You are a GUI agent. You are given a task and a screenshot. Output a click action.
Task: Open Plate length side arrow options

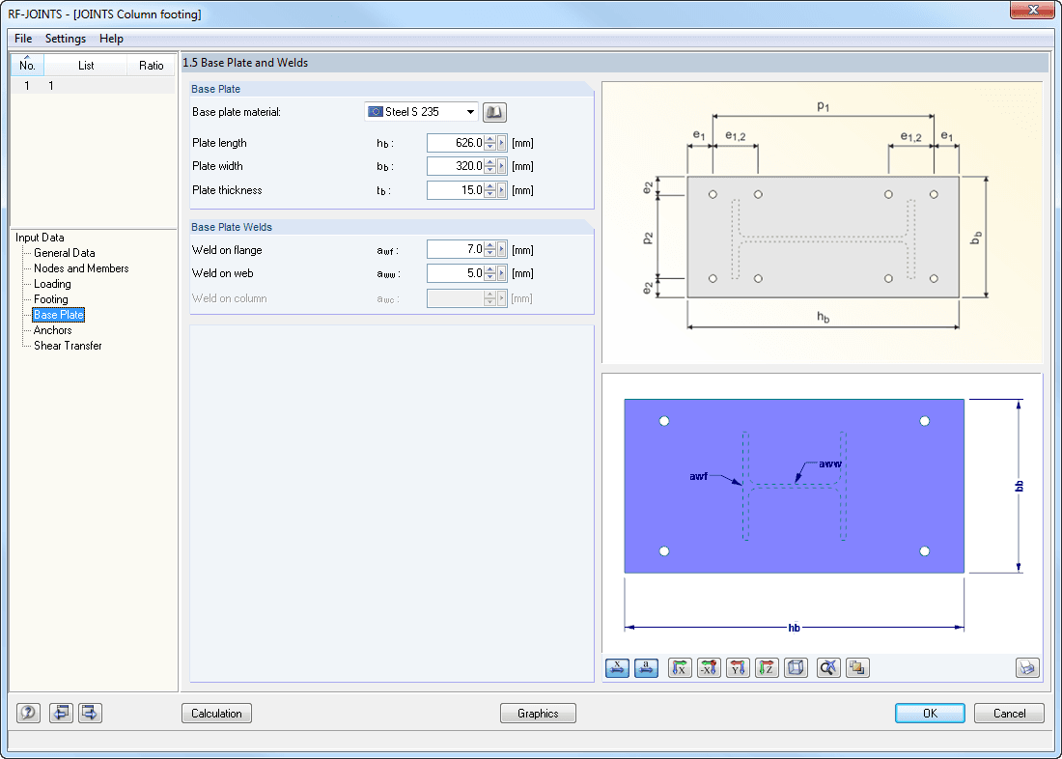pyautogui.click(x=502, y=143)
